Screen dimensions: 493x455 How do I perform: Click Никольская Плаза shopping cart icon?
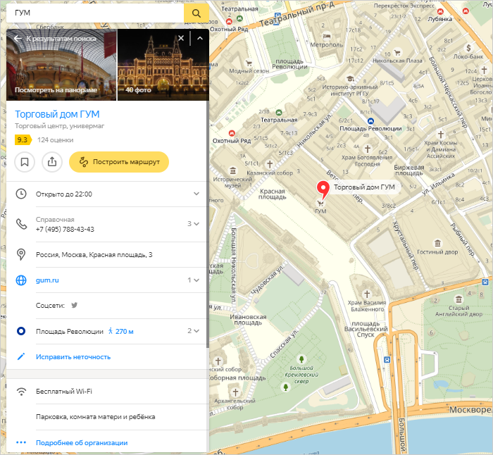pyautogui.click(x=397, y=53)
